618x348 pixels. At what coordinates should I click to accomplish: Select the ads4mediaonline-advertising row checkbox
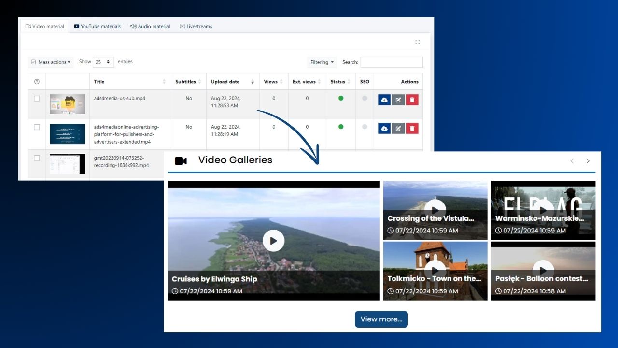pos(37,127)
